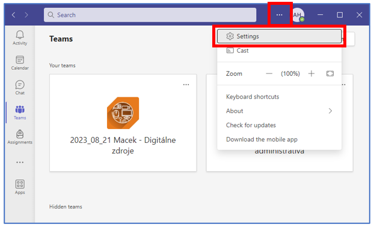Minimize the Teams window
This screenshot has width=374, height=227.
(320, 15)
